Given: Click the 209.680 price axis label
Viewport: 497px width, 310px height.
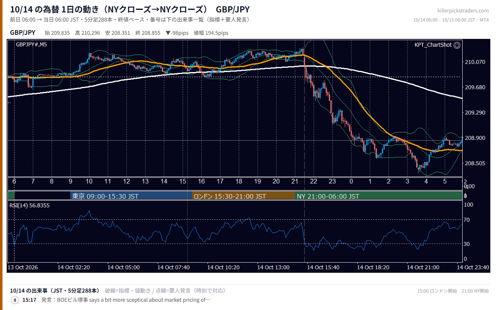Looking at the screenshot, I should click(x=475, y=87).
